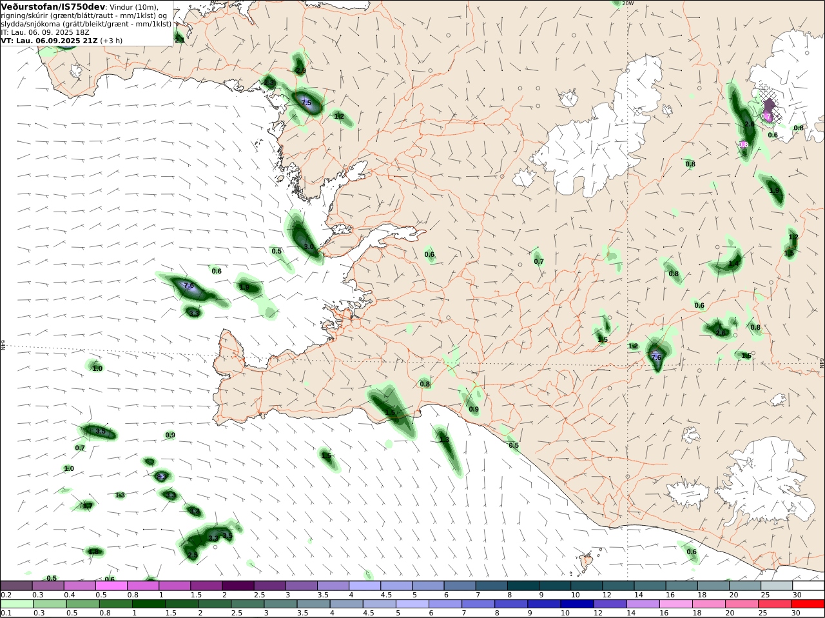Click the '0.1' label under lower legend row
The height and width of the screenshot is (618, 825).
point(5,613)
